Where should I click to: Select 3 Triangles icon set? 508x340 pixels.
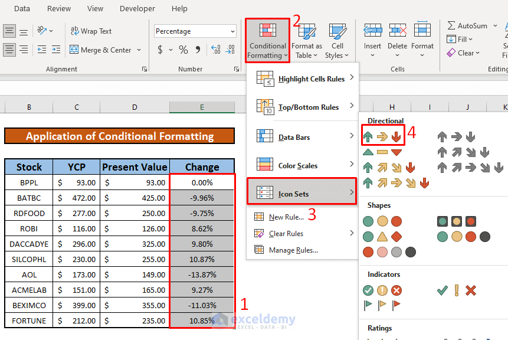pyautogui.click(x=382, y=152)
